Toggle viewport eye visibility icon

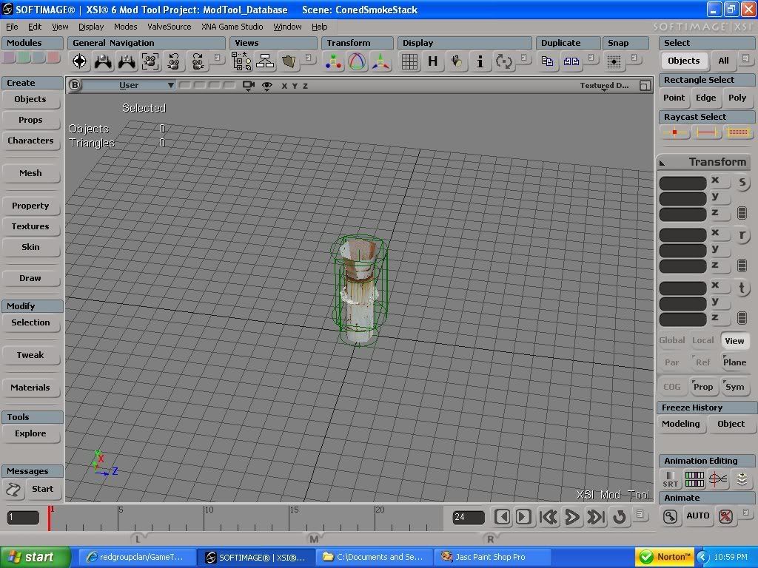tap(266, 86)
